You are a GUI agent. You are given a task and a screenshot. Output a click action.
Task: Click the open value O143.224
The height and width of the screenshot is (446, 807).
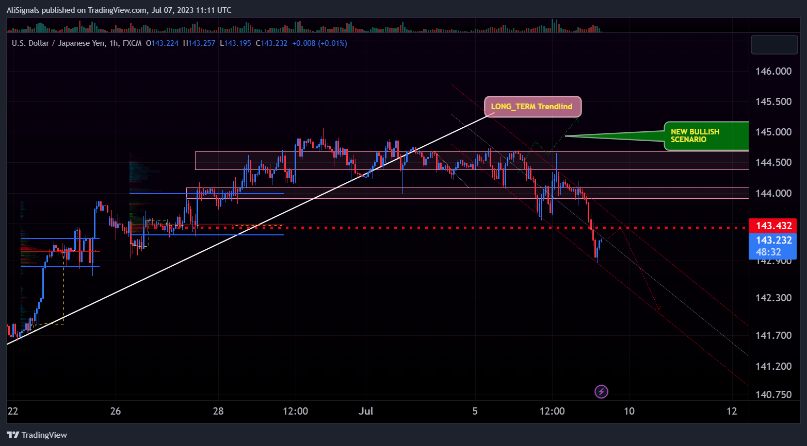coord(162,43)
